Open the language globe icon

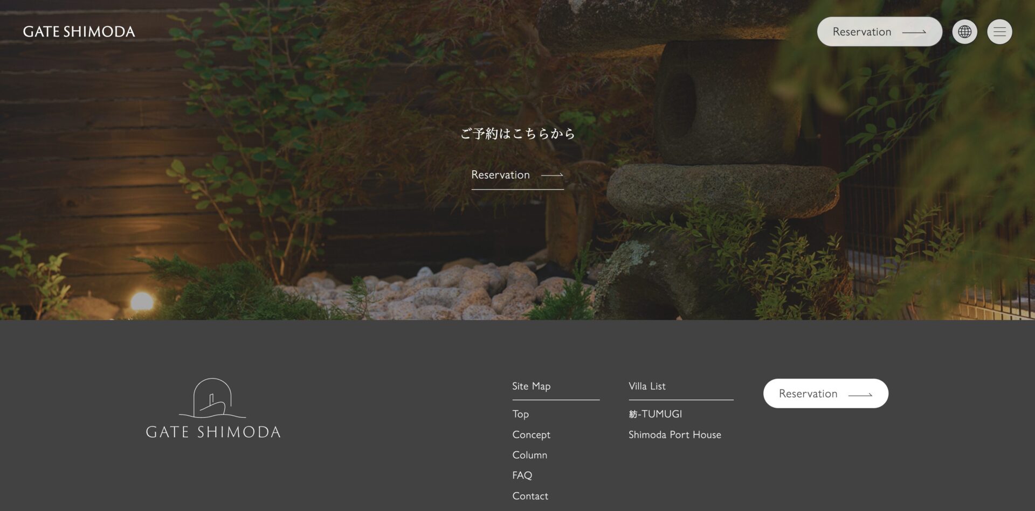pos(964,32)
